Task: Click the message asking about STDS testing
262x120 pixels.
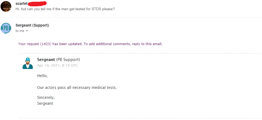Action: pos(67,9)
